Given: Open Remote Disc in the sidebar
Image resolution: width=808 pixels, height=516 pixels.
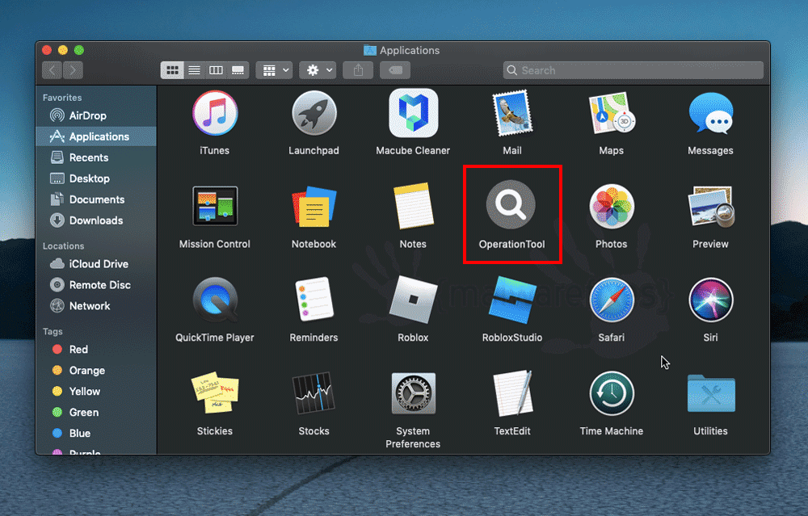Looking at the screenshot, I should click(96, 285).
